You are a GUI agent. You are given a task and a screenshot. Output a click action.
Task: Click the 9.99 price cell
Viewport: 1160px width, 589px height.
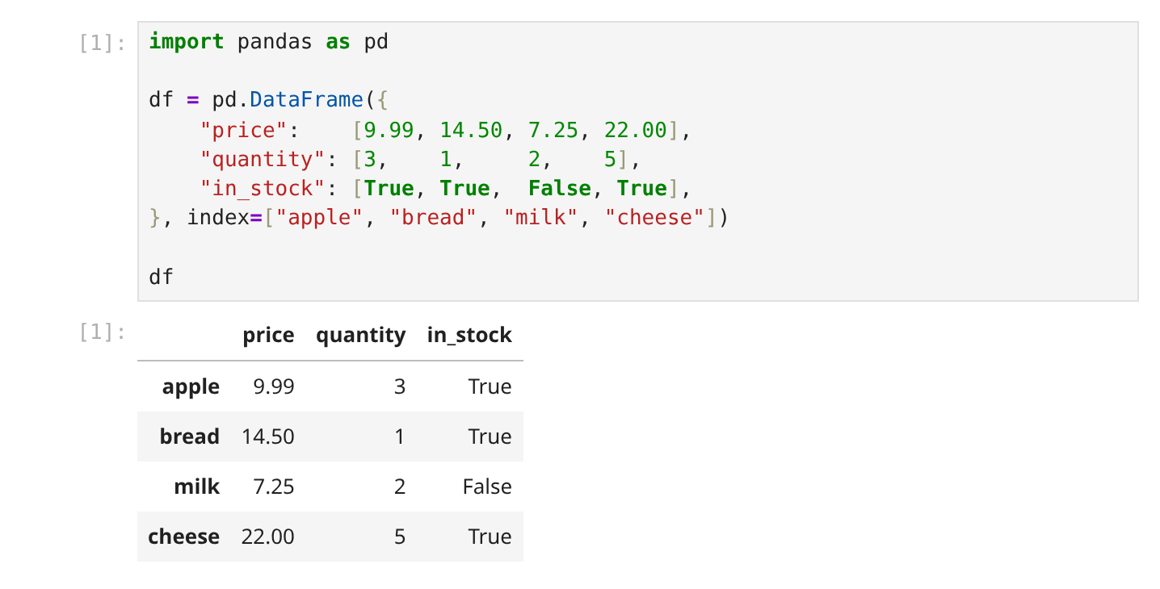[x=274, y=386]
